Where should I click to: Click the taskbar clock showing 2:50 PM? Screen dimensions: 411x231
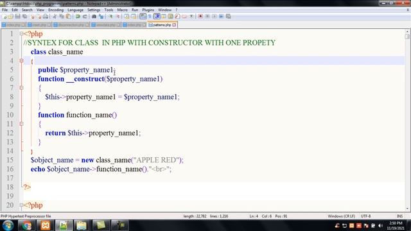[x=396, y=225]
